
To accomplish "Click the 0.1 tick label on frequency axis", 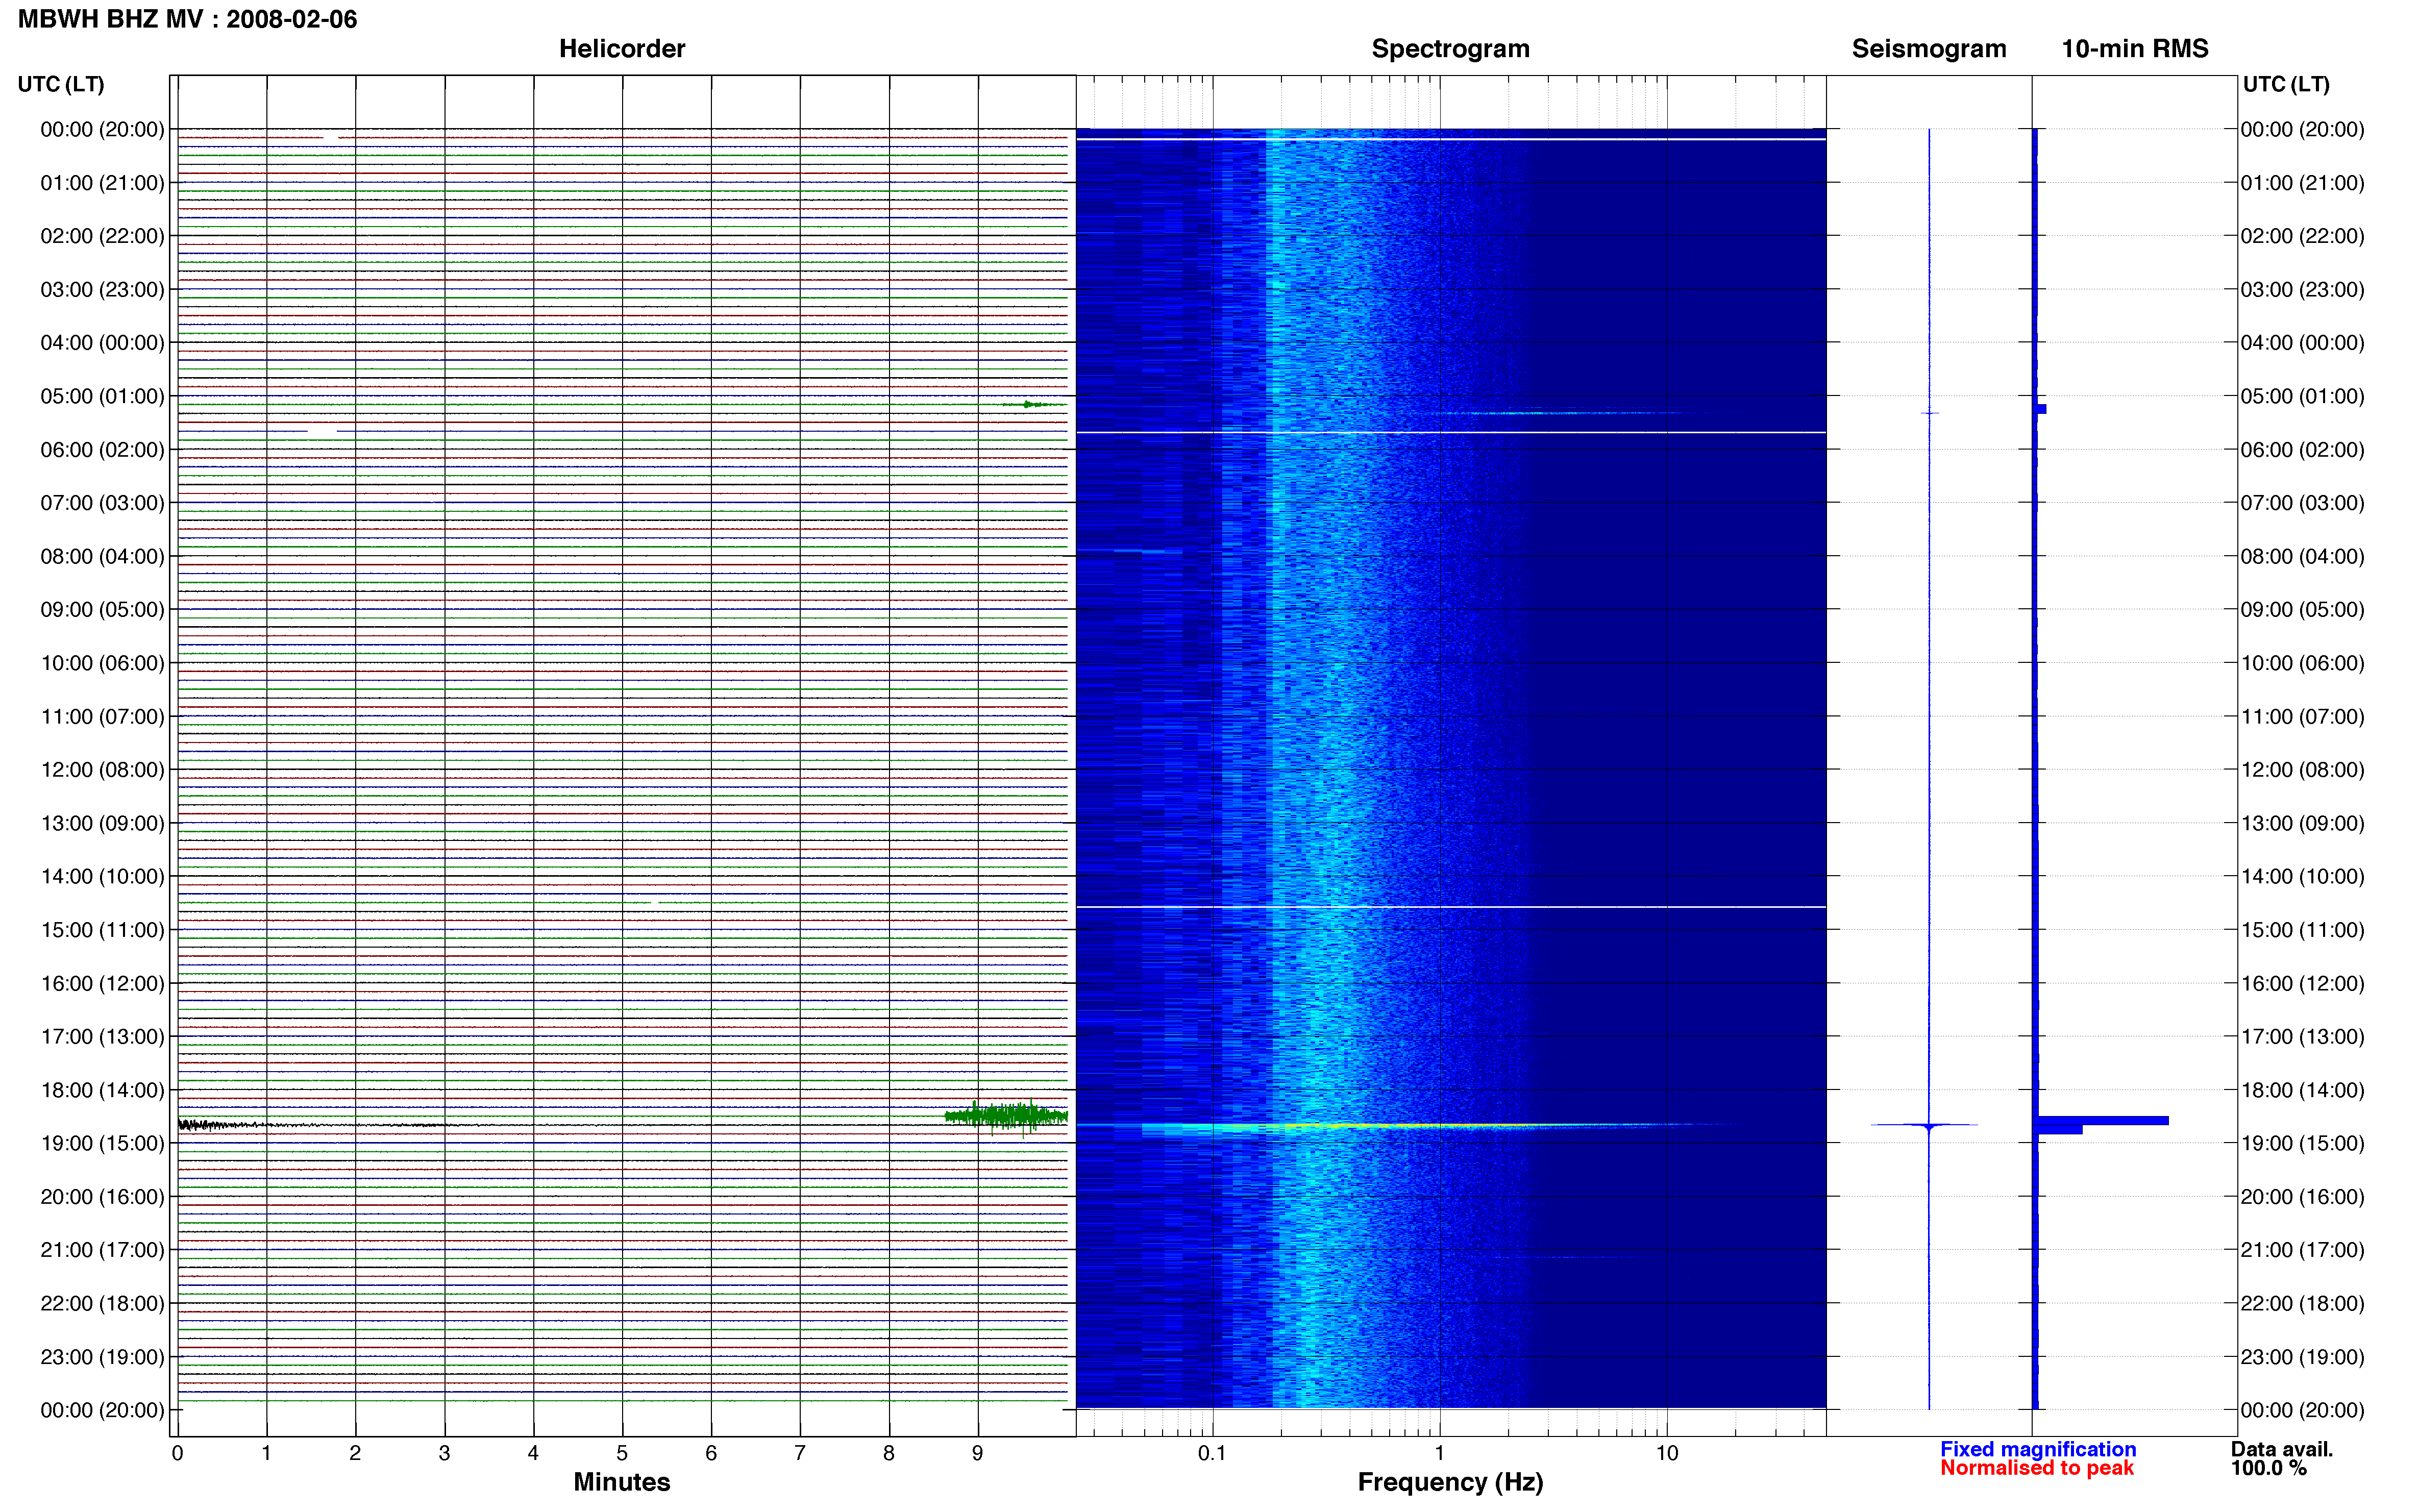I will click(1212, 1453).
